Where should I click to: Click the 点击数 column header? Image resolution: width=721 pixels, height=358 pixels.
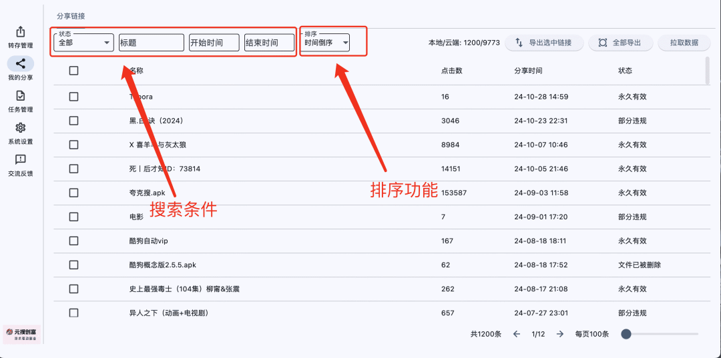[x=451, y=71]
